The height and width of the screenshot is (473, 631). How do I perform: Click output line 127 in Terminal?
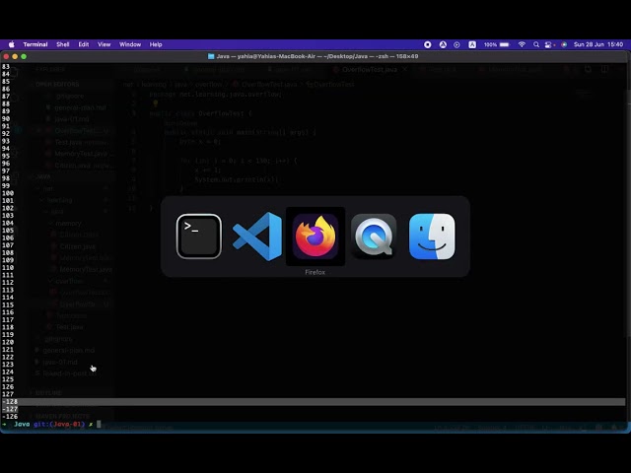(x=8, y=394)
